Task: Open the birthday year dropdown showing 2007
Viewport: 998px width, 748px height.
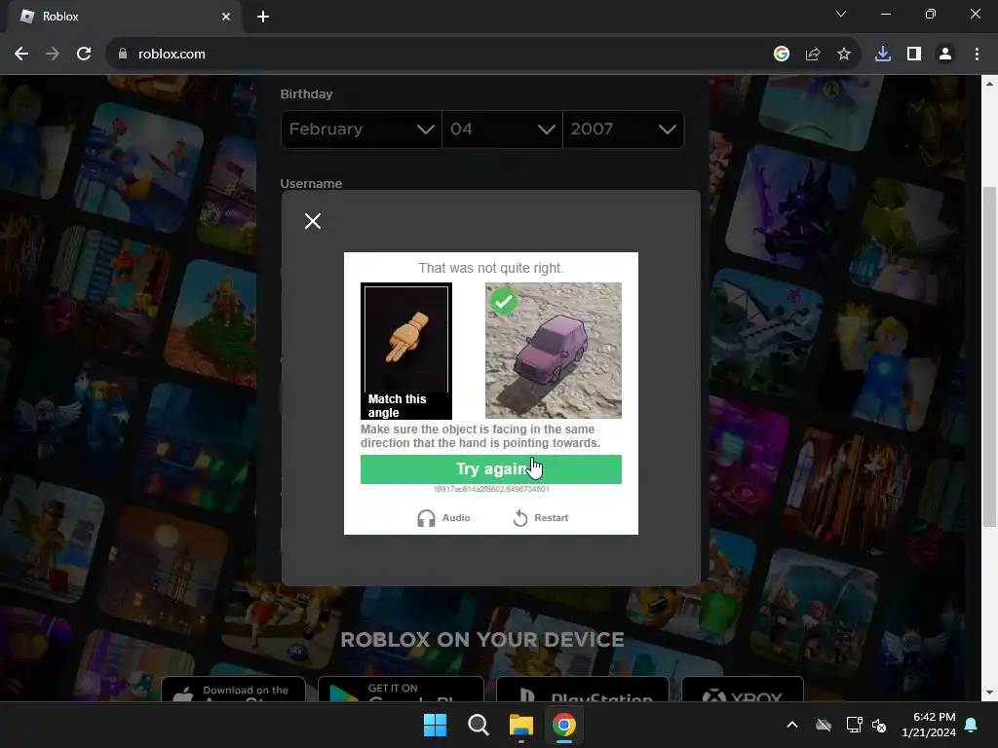Action: point(623,130)
